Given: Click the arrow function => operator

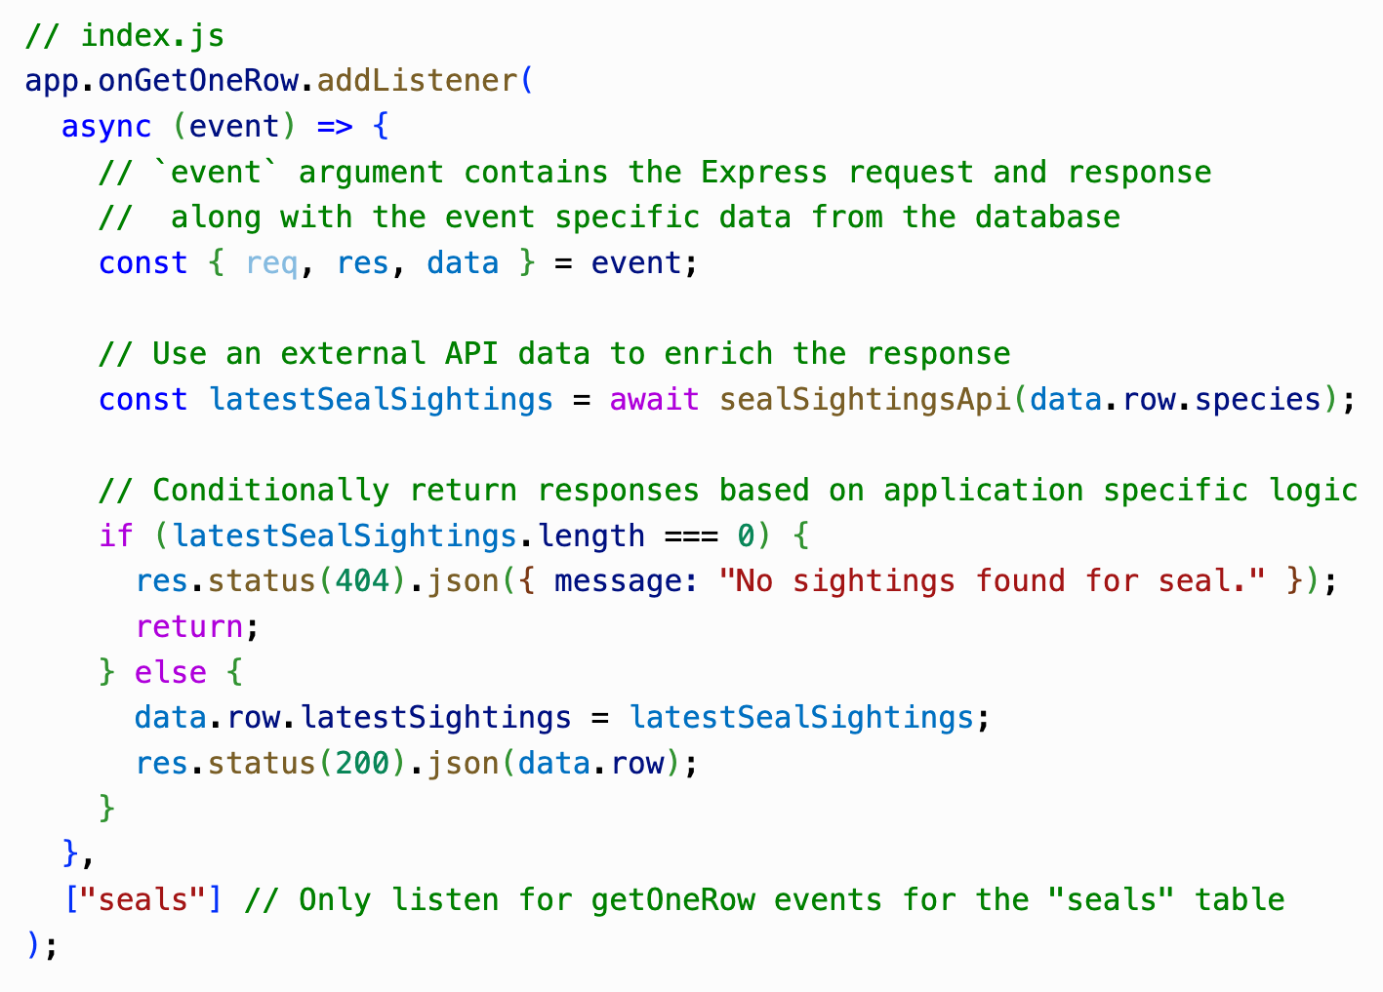Looking at the screenshot, I should tap(335, 127).
